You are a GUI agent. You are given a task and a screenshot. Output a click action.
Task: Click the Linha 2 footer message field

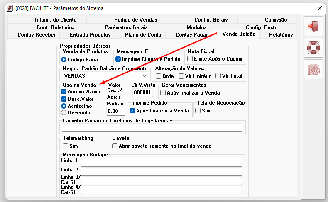(x=162, y=171)
